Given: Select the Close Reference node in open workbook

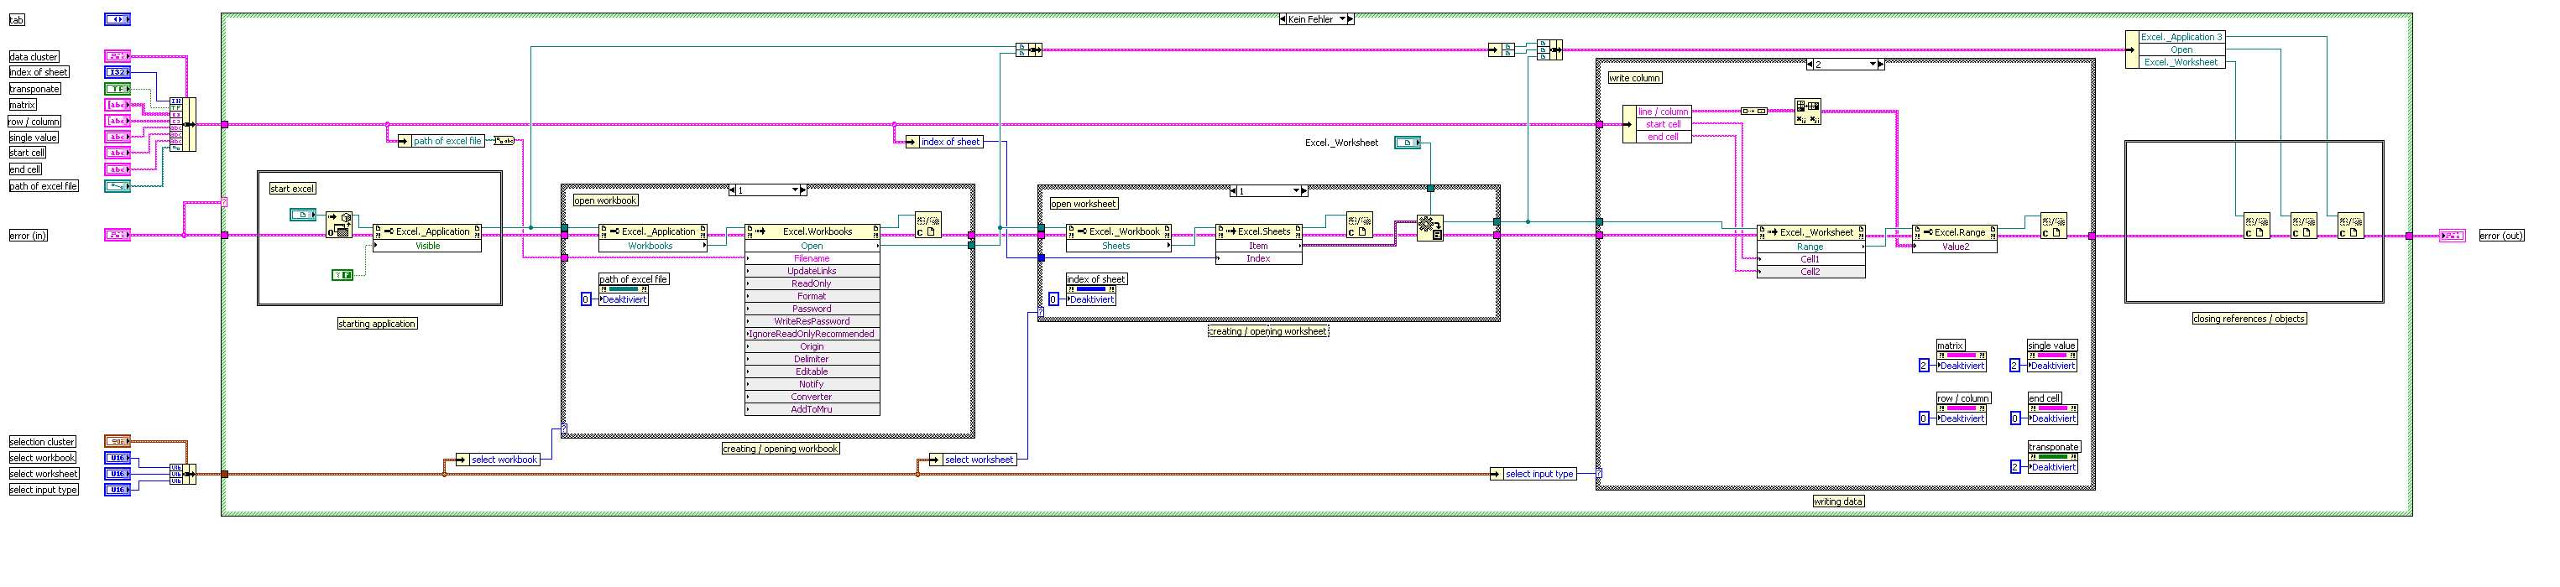Looking at the screenshot, I should click(928, 226).
